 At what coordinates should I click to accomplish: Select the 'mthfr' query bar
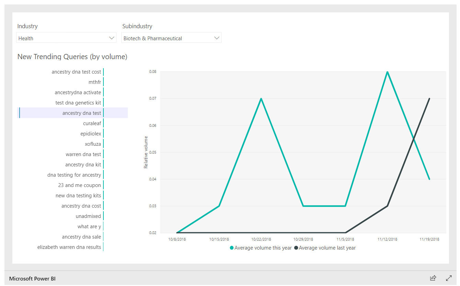[x=95, y=82]
